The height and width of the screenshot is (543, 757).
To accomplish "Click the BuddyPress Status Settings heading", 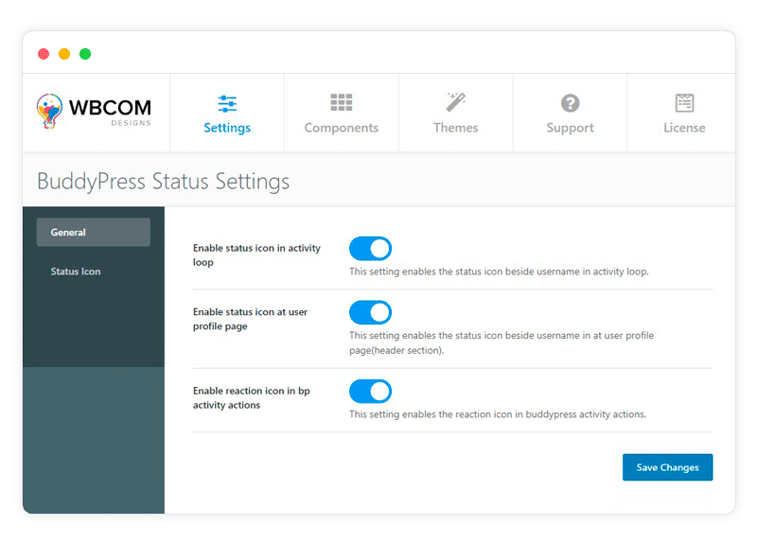I will [x=163, y=182].
